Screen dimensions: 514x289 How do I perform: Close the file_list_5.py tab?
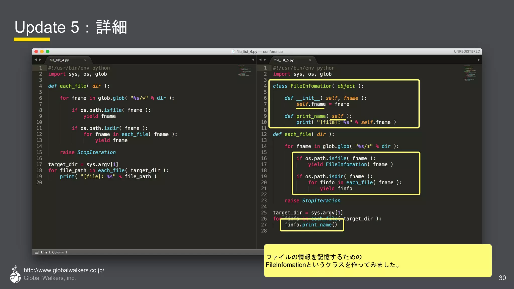click(x=310, y=60)
